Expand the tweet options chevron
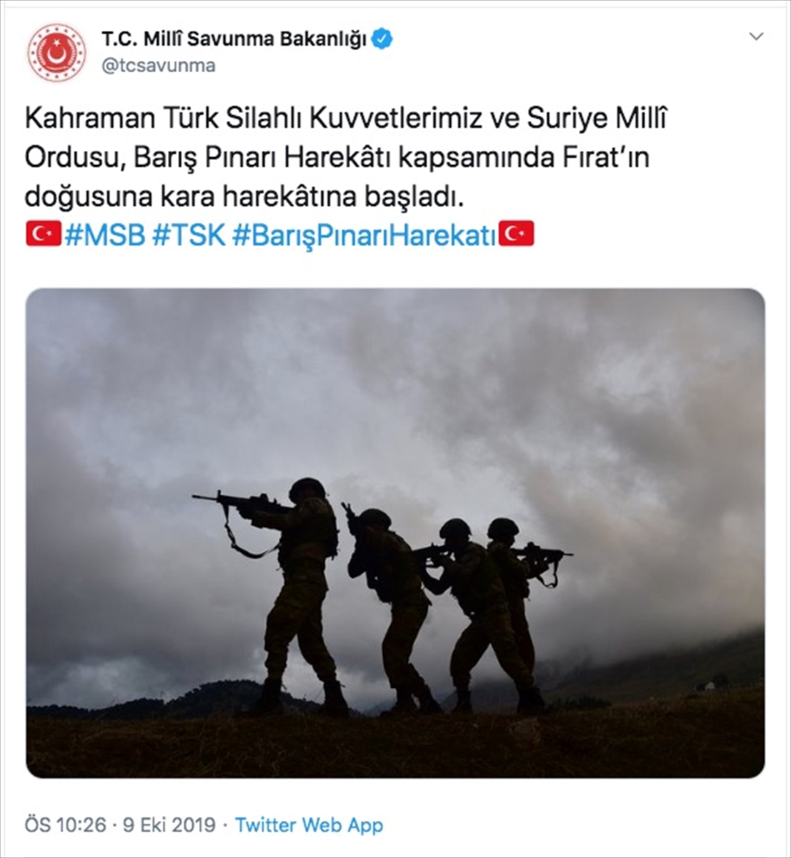The image size is (791, 858). coord(755,37)
